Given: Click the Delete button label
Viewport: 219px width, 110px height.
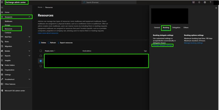Looking at the screenshot, I should pos(44,43).
